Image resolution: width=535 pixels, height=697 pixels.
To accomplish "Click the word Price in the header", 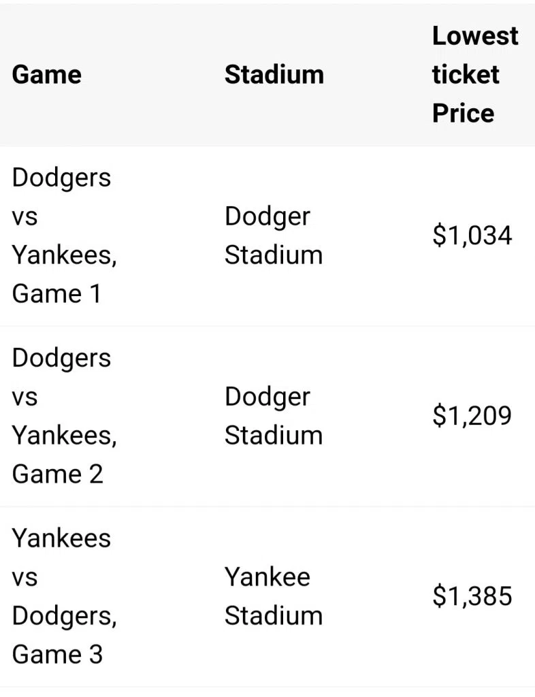I will coord(463,113).
